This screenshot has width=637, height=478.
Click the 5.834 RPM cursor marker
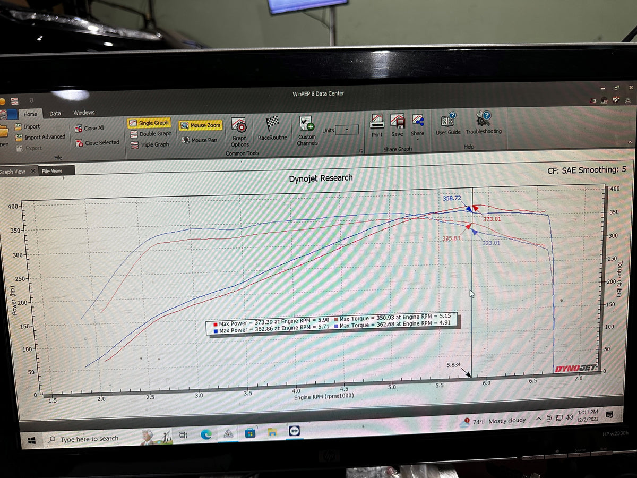pos(454,365)
